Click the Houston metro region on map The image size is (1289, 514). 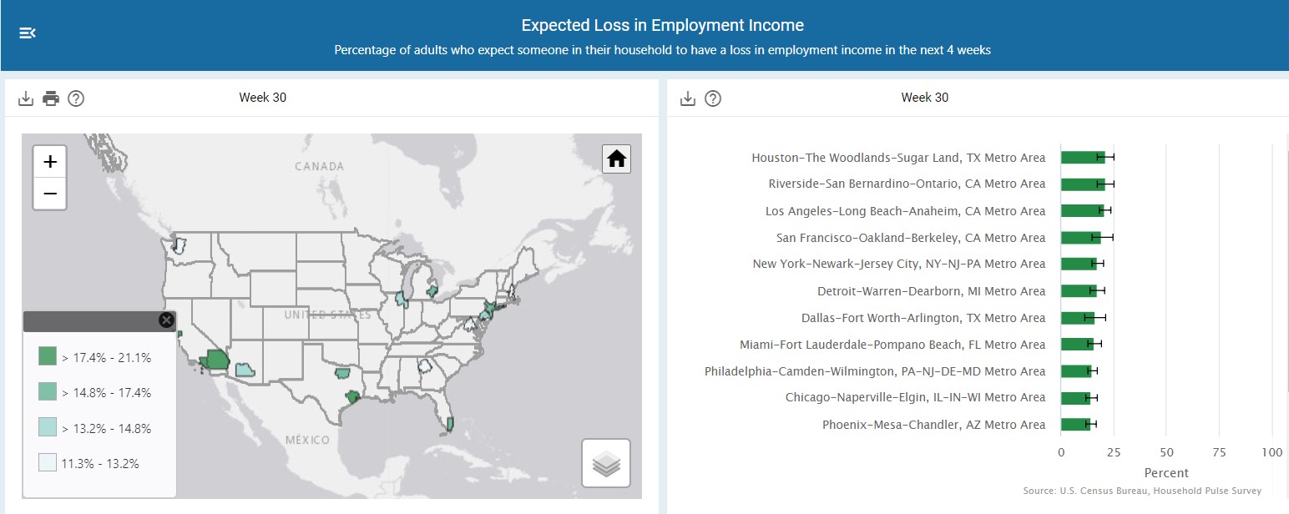pyautogui.click(x=353, y=397)
